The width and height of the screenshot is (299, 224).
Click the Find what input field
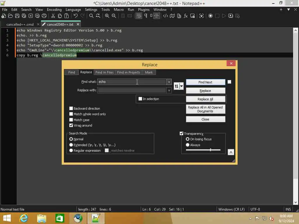click(x=132, y=82)
